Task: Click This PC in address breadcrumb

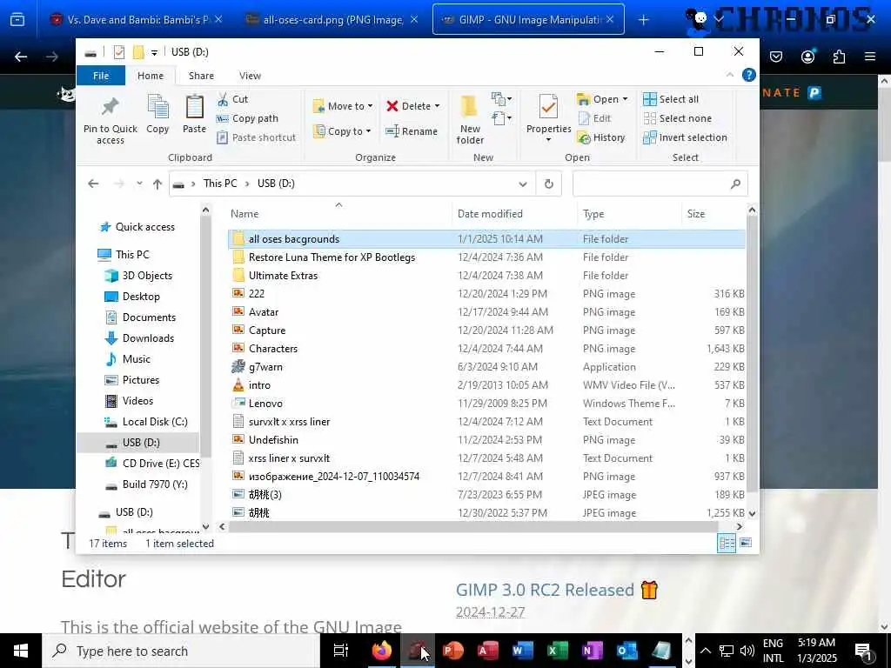Action: 220,184
